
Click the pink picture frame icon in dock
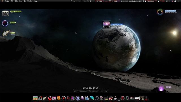tap(54, 98)
